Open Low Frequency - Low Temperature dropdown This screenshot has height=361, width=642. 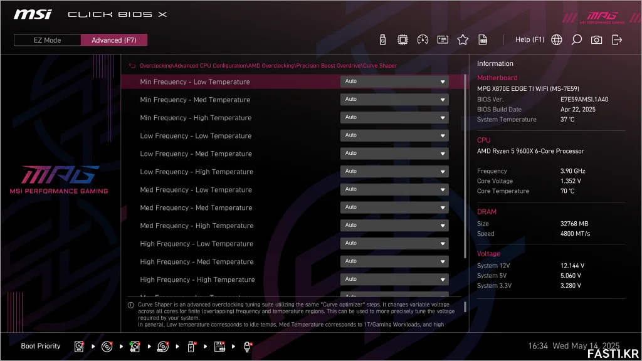coord(394,135)
